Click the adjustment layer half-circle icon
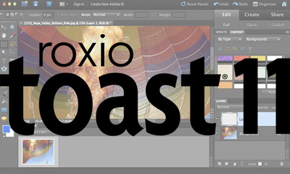290x174 pixels. [234, 164]
